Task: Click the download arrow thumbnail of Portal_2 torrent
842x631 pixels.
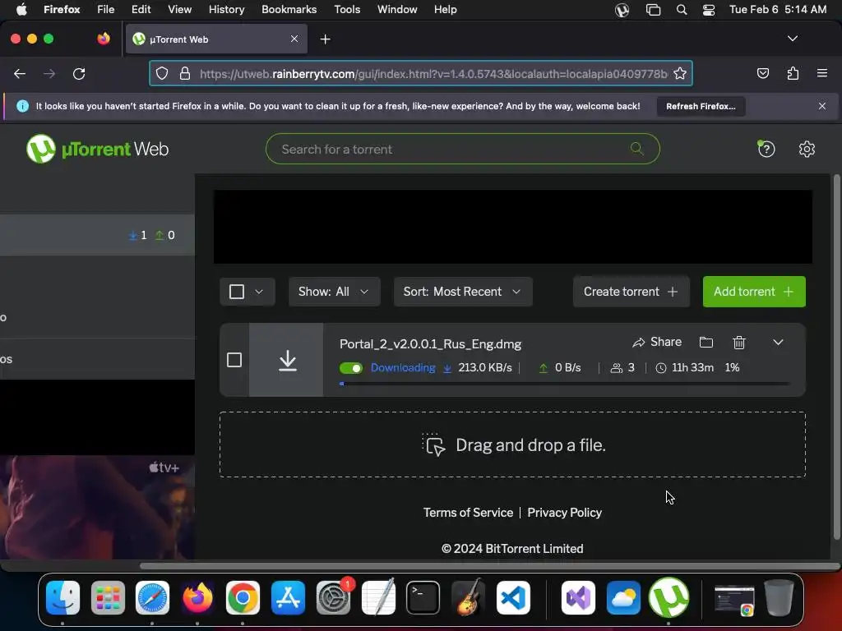Action: tap(287, 360)
